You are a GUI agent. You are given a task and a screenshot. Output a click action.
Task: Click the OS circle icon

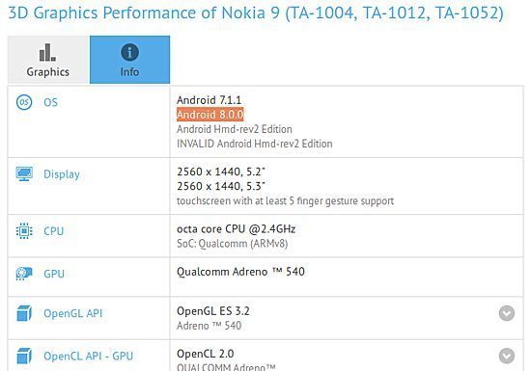(x=24, y=102)
